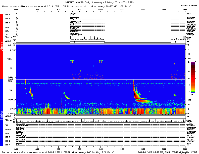Click the burst near 7:00 in Behind spectrogram

(66, 96)
